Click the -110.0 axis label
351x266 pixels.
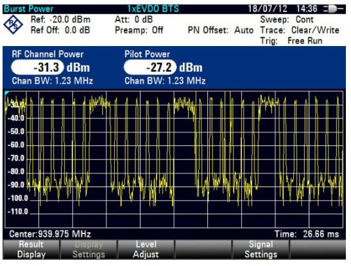(18, 212)
